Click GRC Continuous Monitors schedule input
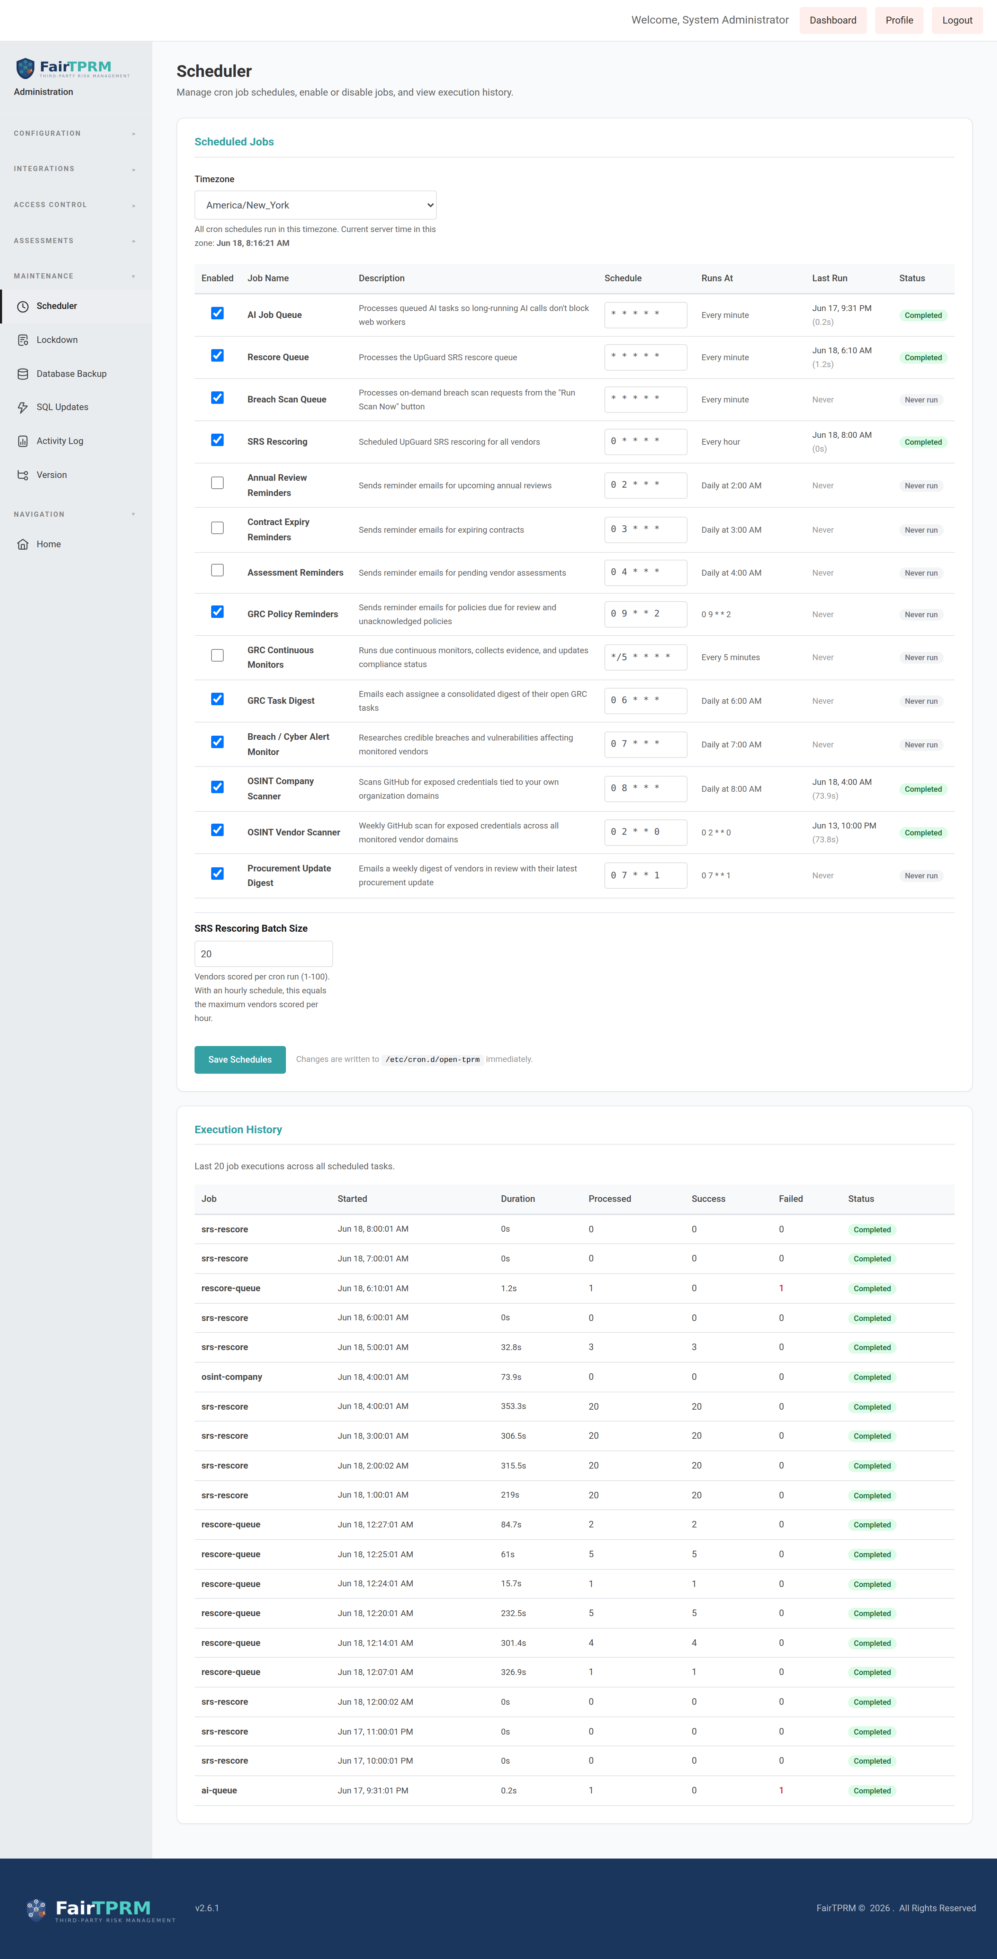The image size is (997, 1959). point(646,658)
